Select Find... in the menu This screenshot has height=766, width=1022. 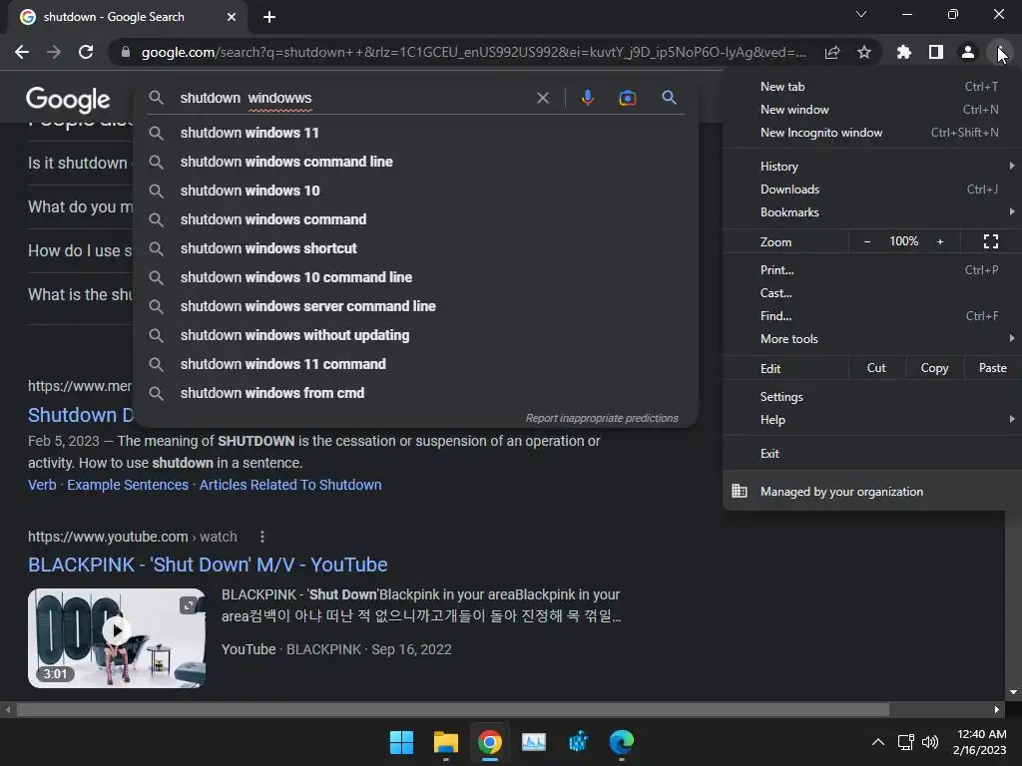coord(872,316)
